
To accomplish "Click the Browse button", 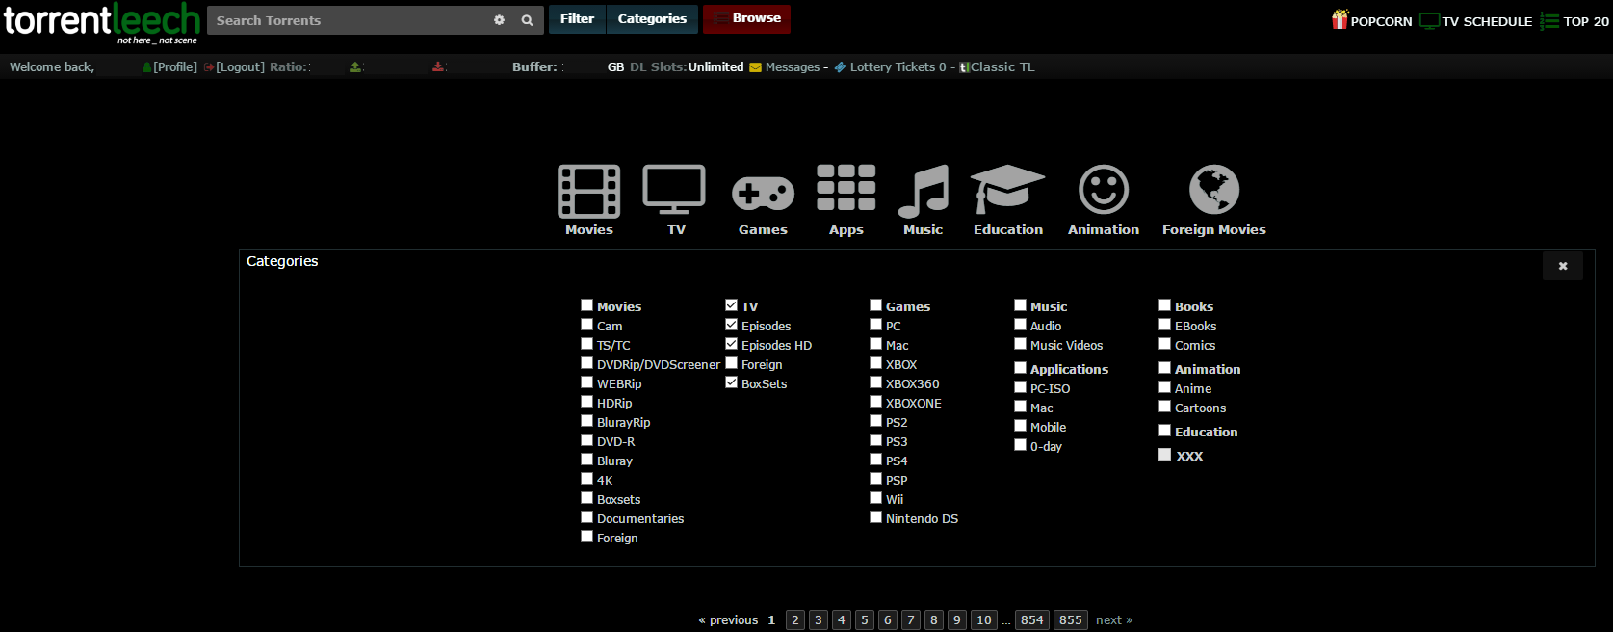I will (x=747, y=19).
